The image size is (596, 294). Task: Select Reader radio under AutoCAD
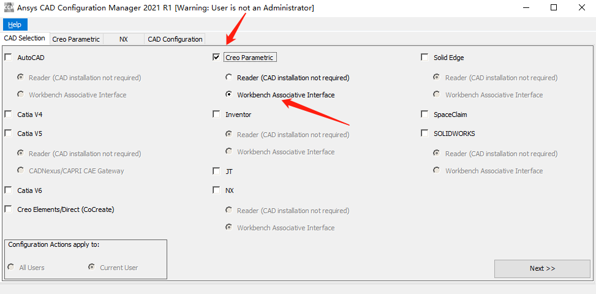[21, 77]
